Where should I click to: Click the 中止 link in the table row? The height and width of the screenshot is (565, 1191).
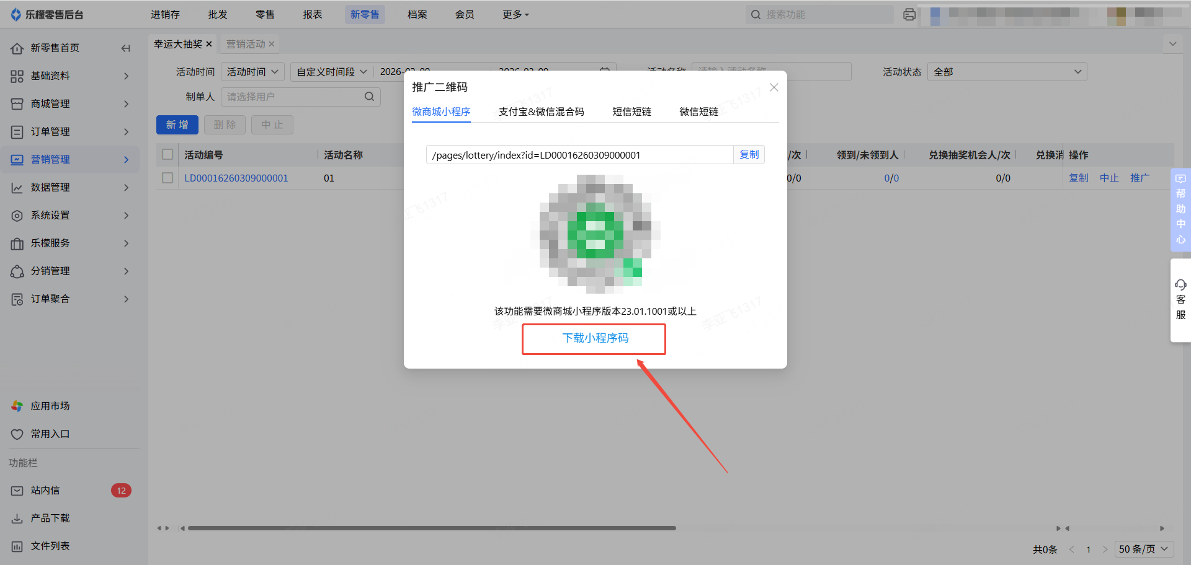point(1109,178)
